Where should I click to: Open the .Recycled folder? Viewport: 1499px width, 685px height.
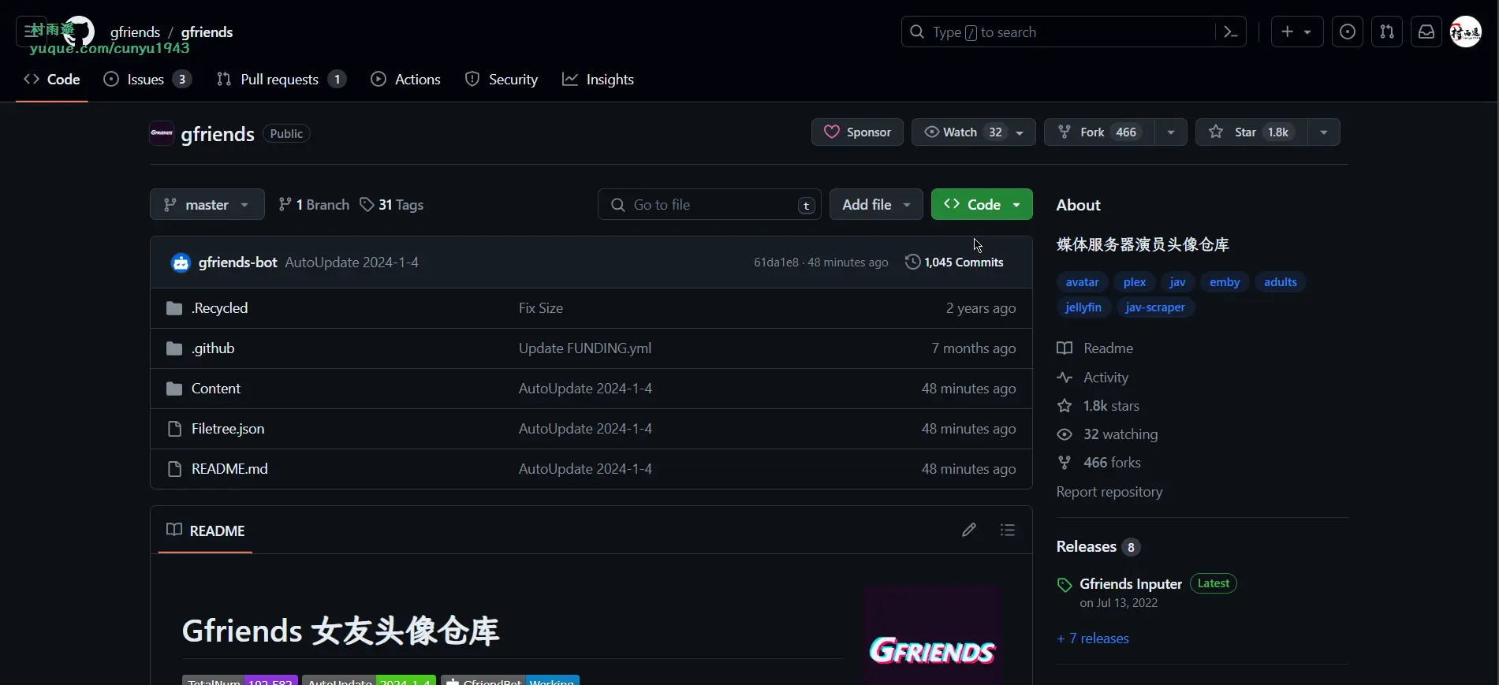click(219, 308)
